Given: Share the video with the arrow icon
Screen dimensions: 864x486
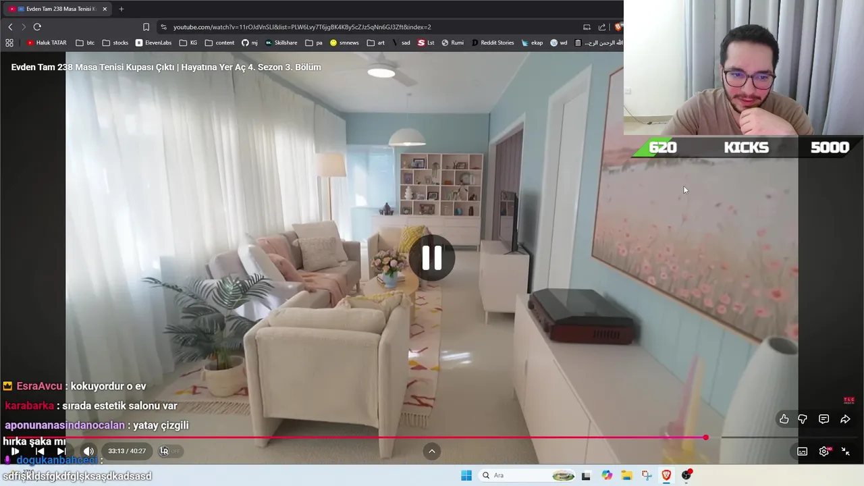Looking at the screenshot, I should point(845,419).
